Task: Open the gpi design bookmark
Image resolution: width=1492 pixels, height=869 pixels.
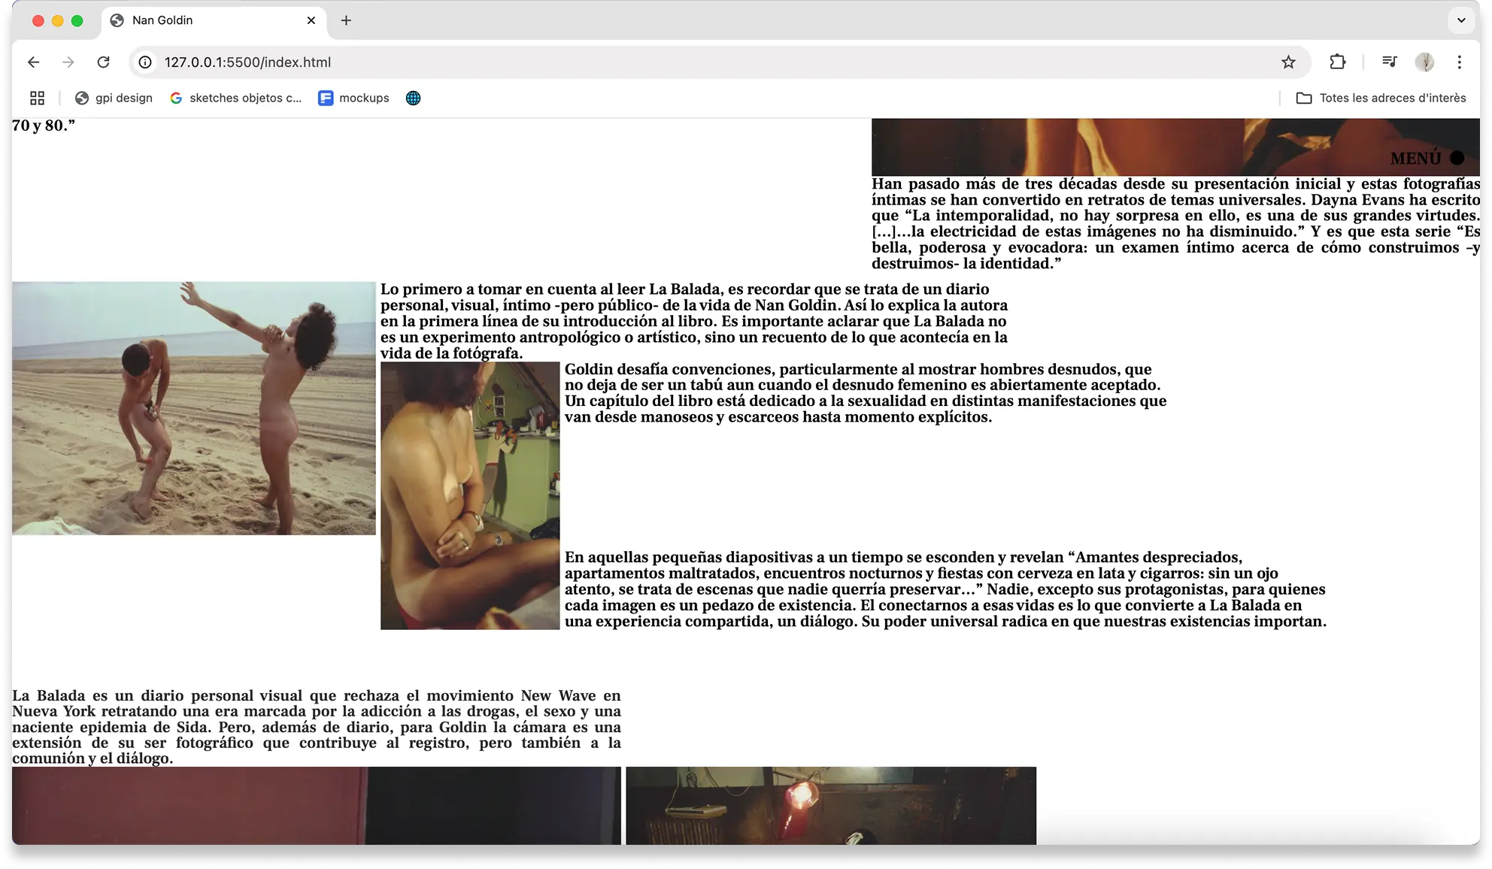Action: [x=114, y=98]
